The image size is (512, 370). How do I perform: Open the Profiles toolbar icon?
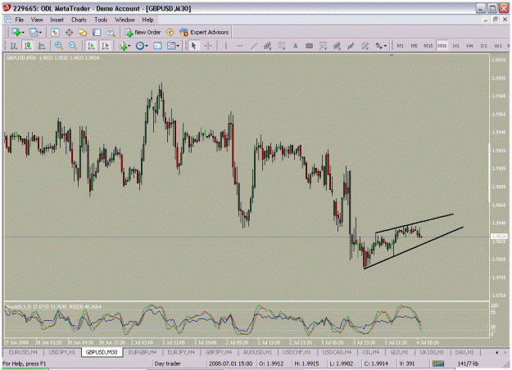click(x=33, y=32)
